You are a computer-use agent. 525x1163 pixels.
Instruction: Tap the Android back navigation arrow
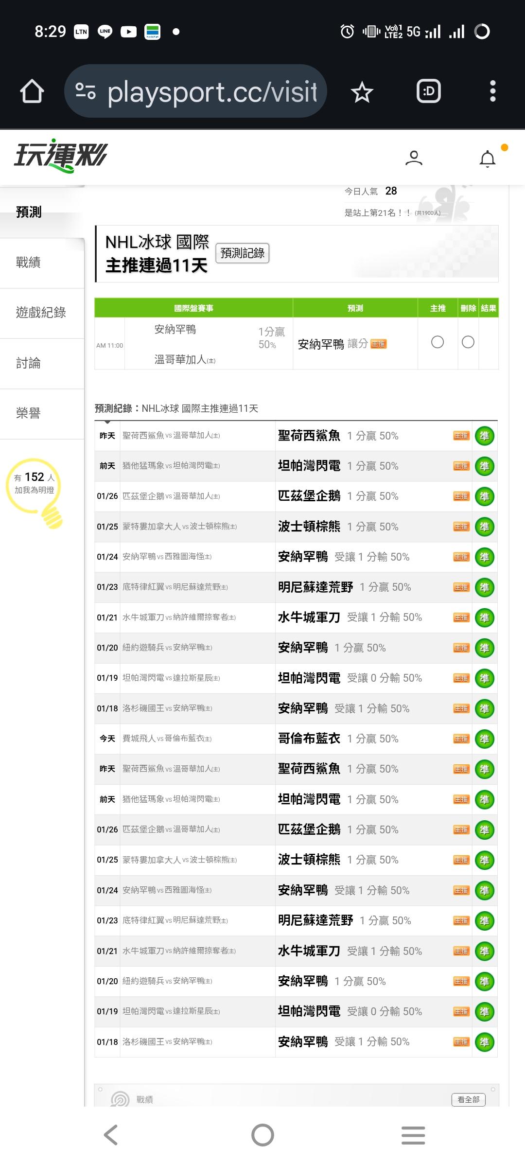click(111, 1135)
